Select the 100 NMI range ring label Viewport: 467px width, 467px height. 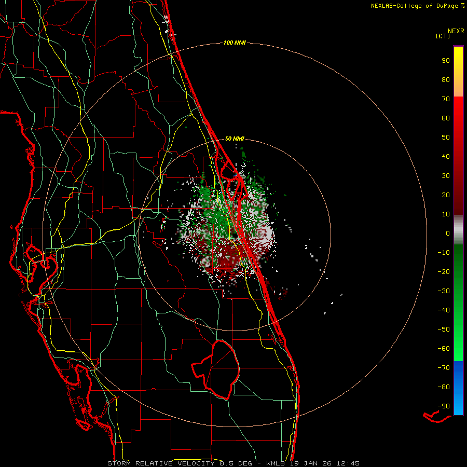click(x=235, y=43)
